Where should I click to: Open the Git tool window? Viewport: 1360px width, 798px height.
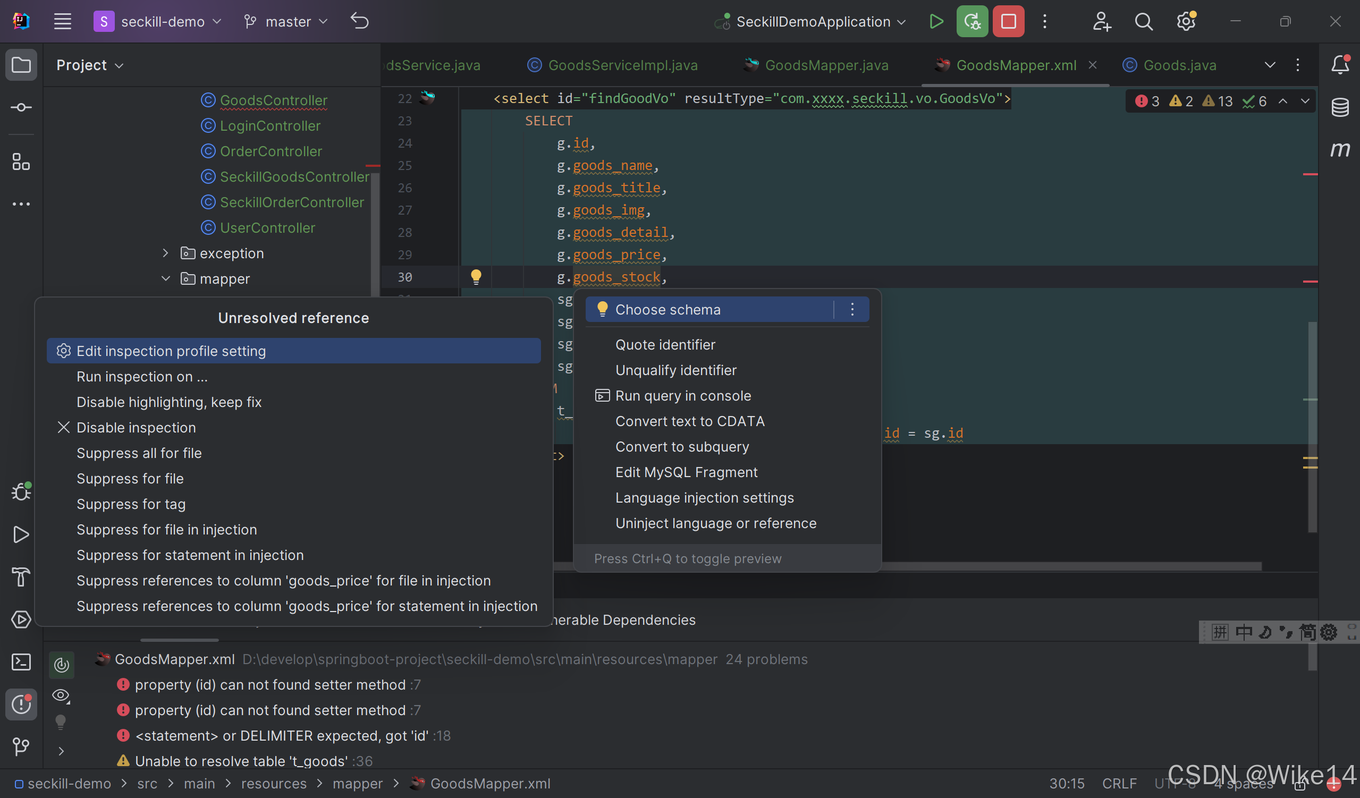click(x=21, y=747)
